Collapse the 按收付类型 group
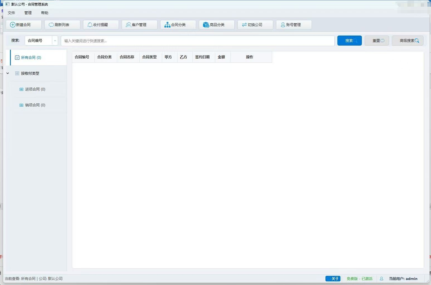Image resolution: width=431 pixels, height=285 pixels. pyautogui.click(x=7, y=73)
